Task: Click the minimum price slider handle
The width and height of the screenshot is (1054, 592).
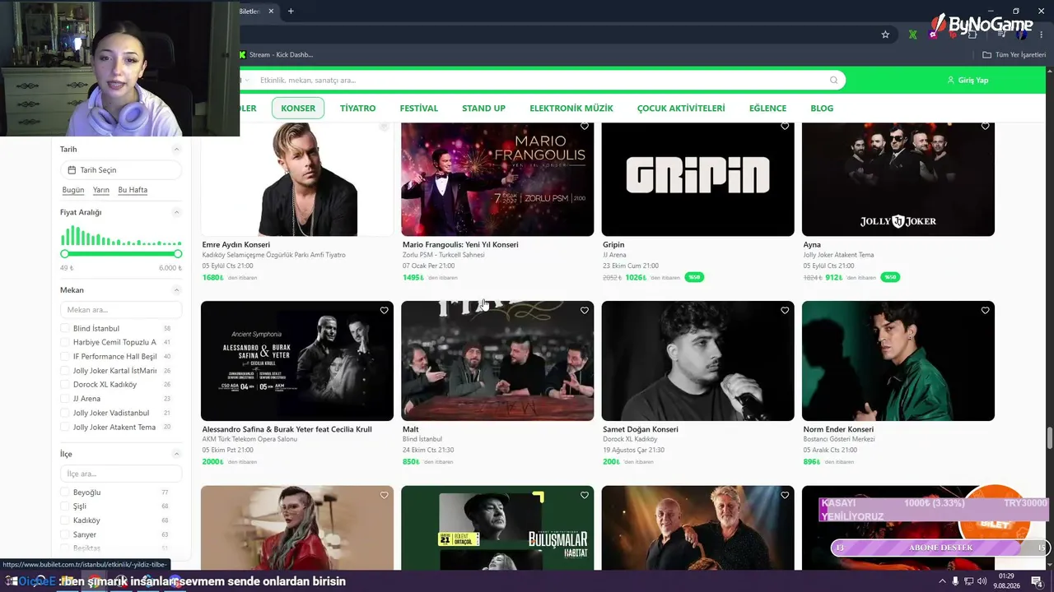Action: click(63, 254)
